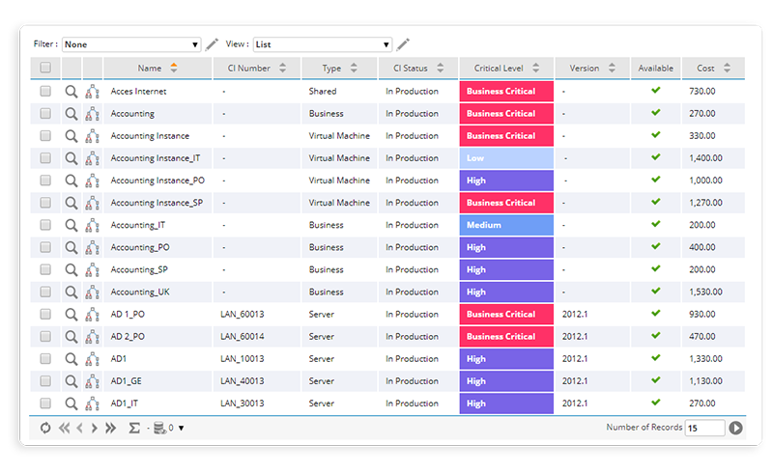Open the Filter dropdown set to None
773x473 pixels.
[131, 44]
